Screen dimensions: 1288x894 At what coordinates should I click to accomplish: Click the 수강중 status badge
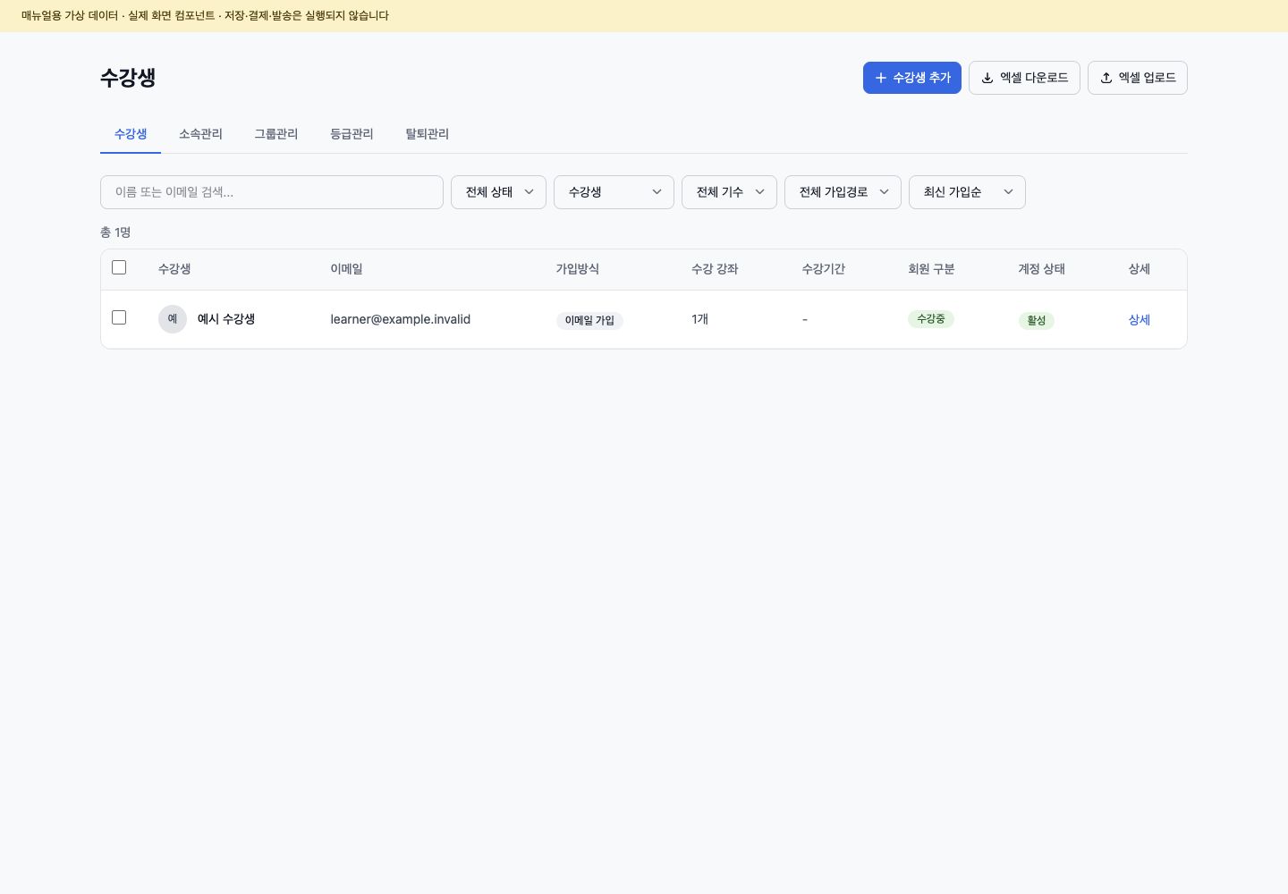[931, 318]
